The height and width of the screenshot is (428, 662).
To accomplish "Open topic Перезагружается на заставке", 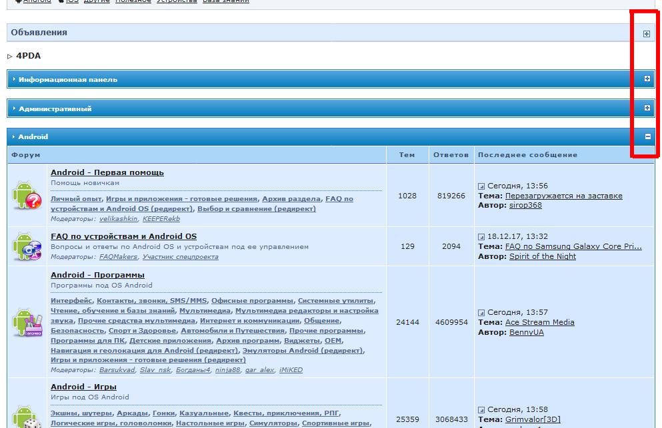I will point(563,196).
